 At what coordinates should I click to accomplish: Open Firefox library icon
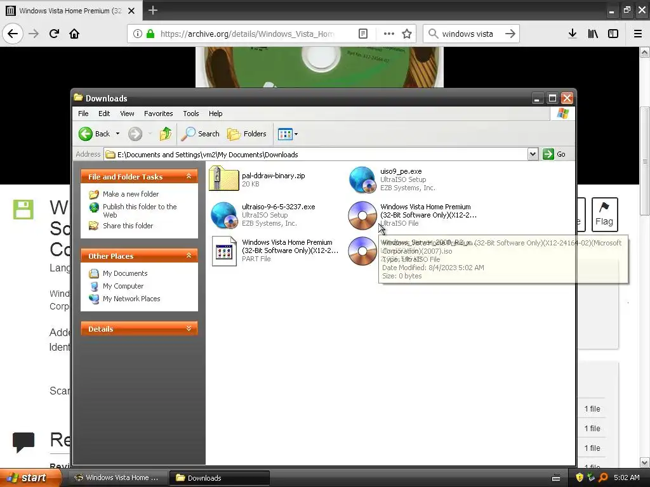[x=593, y=34]
